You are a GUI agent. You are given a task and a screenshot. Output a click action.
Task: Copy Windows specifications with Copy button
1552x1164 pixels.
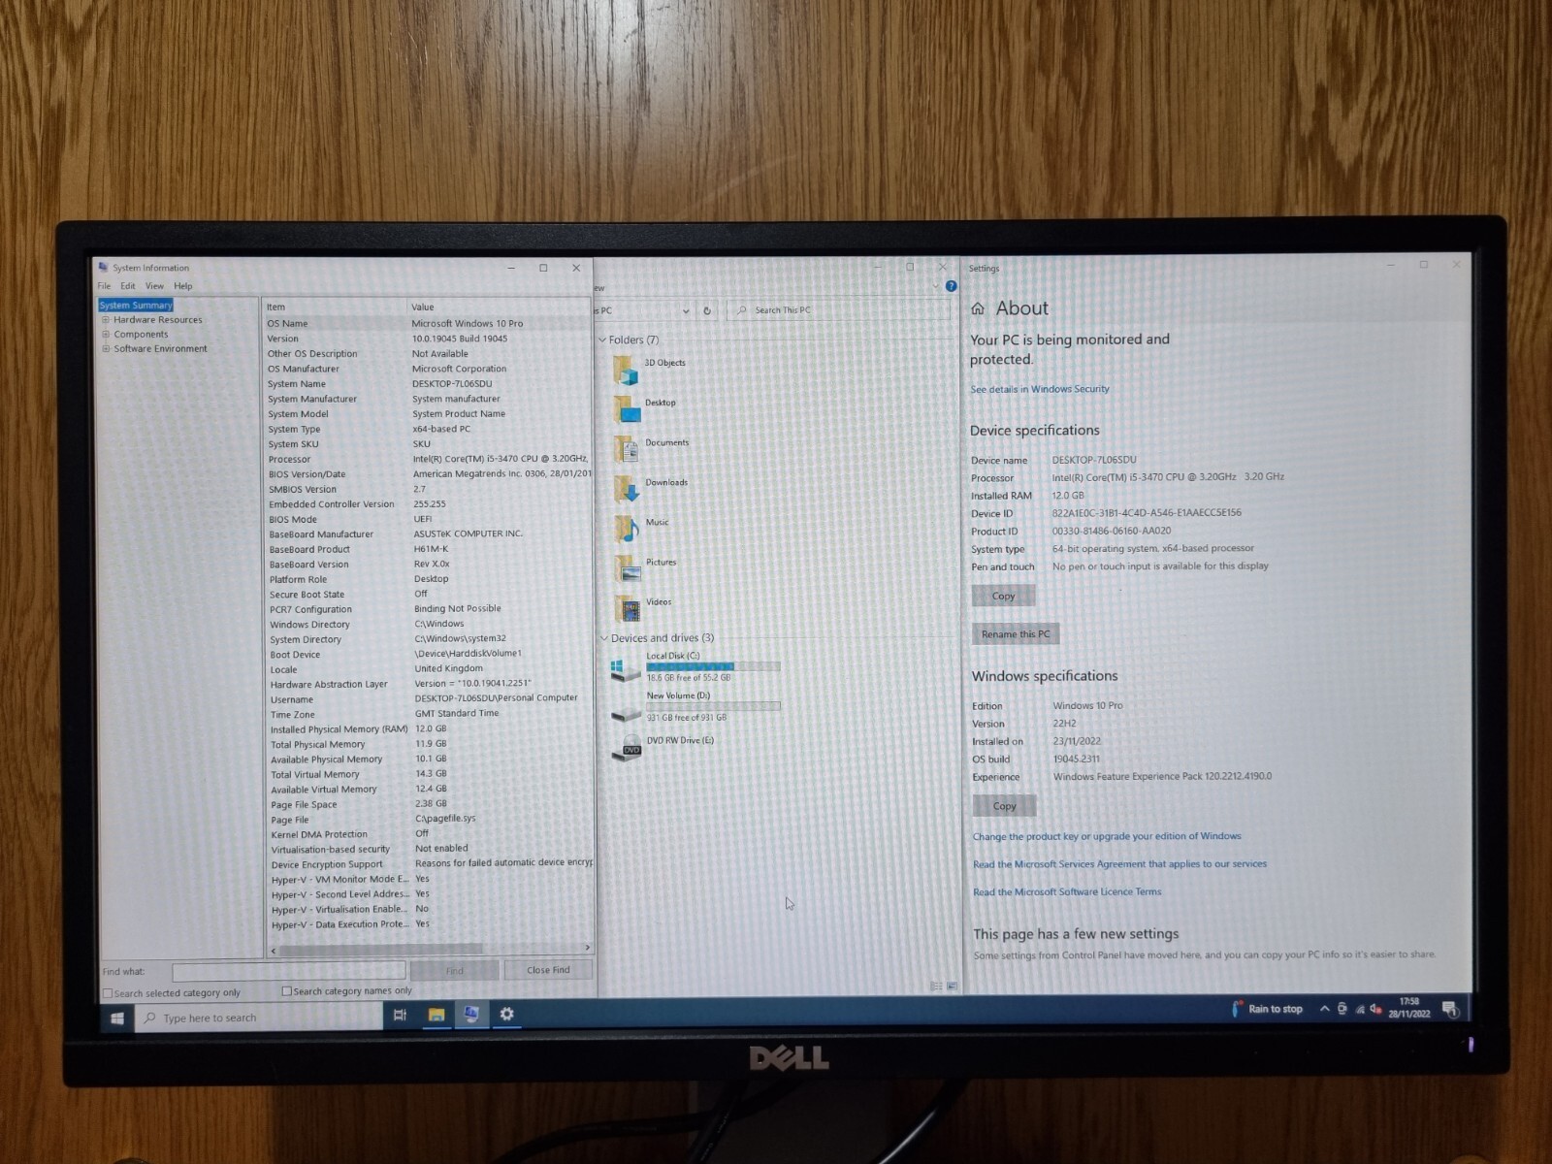click(x=1005, y=806)
